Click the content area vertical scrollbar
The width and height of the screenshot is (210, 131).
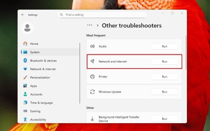[x=186, y=53]
